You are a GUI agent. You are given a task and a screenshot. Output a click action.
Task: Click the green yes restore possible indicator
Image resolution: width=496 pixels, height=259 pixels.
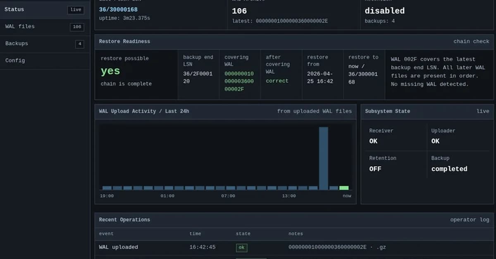point(110,71)
